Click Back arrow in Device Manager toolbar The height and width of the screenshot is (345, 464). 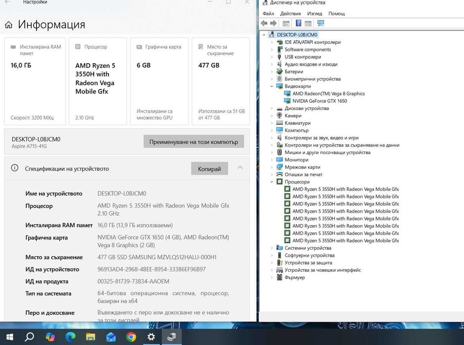click(264, 23)
